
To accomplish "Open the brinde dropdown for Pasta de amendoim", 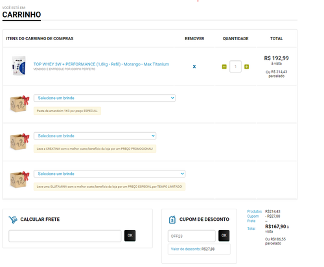I will point(104,98).
